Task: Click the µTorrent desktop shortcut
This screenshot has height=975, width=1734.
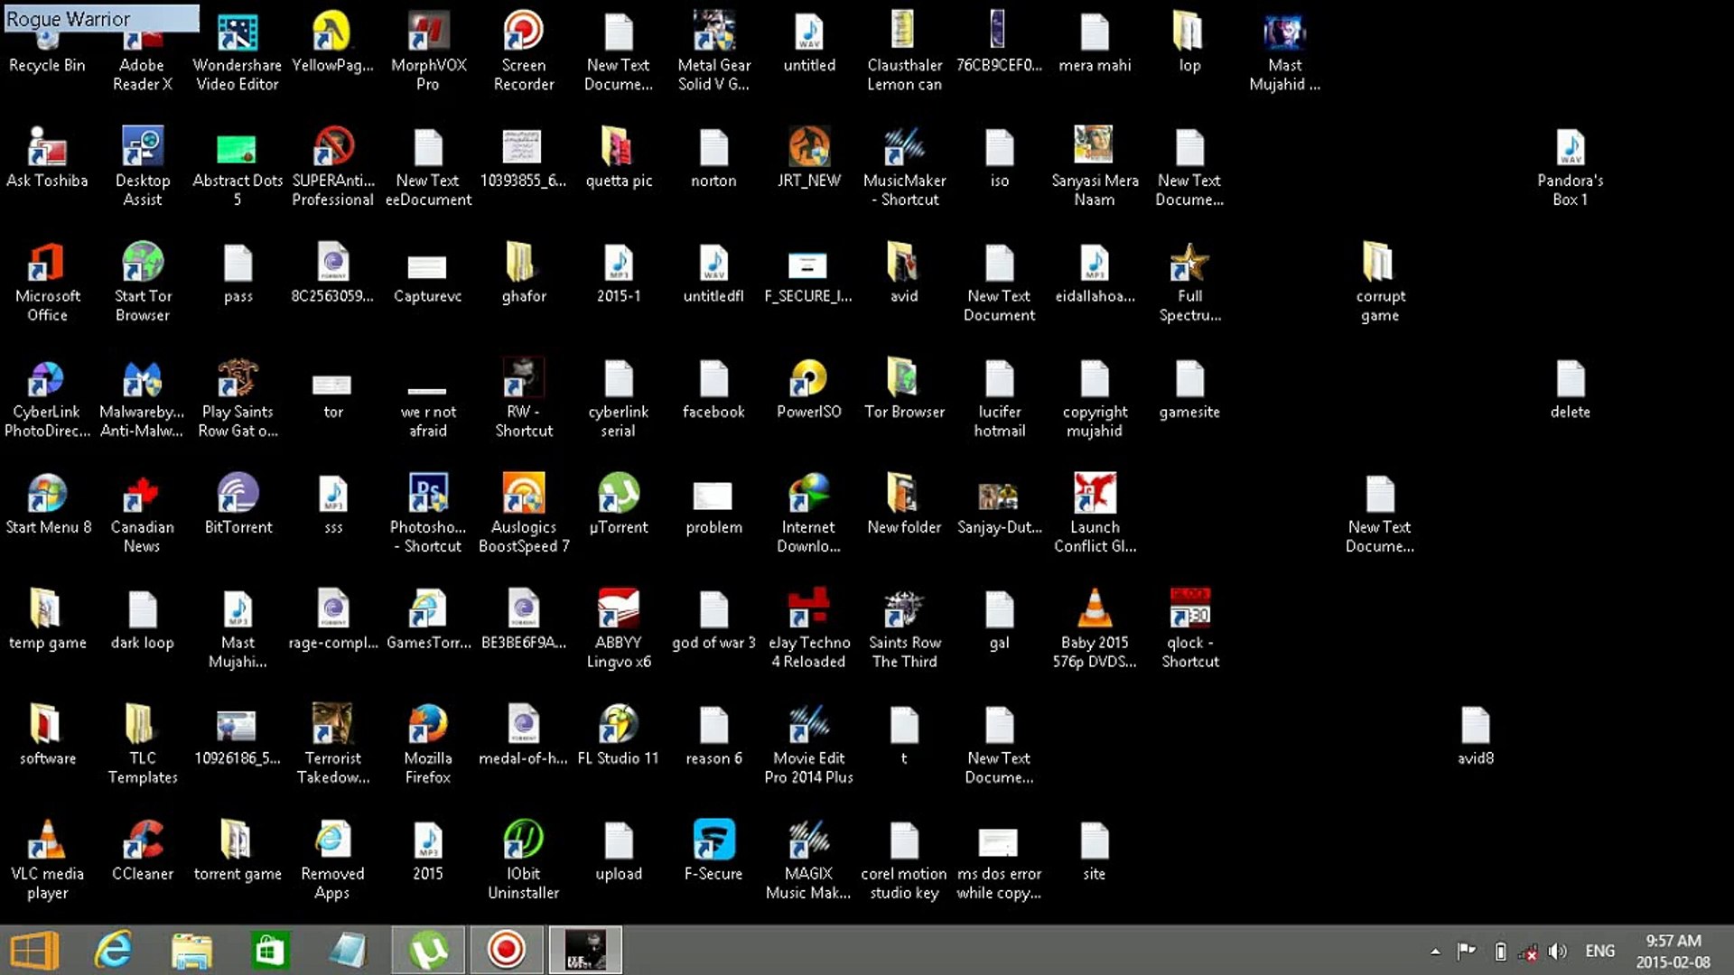Action: coord(619,506)
